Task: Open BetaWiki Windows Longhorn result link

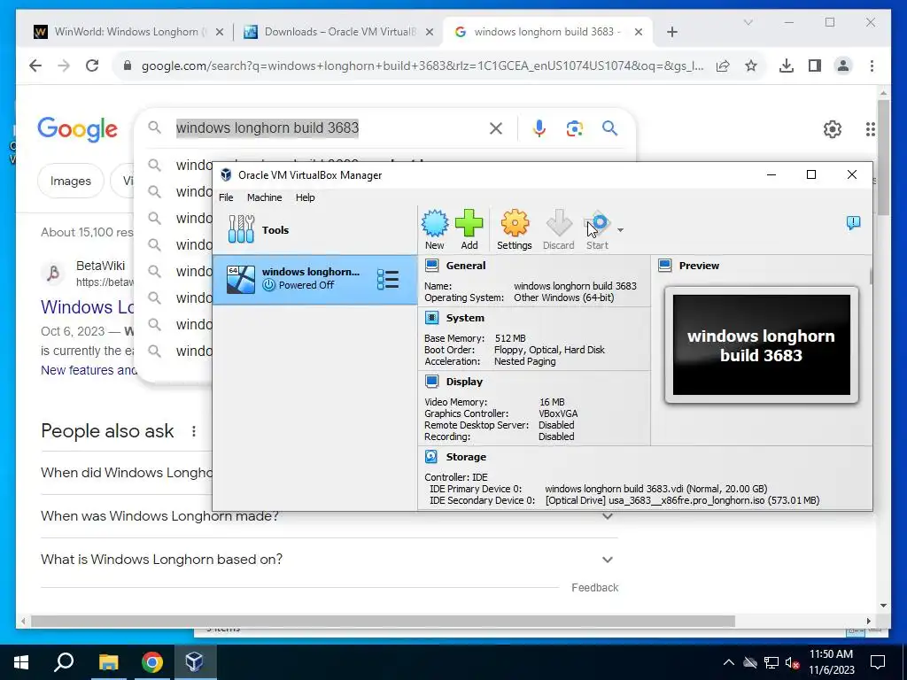Action: point(88,307)
